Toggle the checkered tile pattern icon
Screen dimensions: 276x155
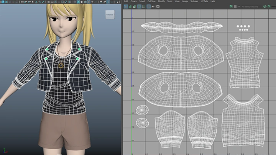[x=235, y=7]
